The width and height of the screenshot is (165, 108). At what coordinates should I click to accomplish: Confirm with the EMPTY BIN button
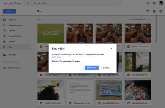92,68
